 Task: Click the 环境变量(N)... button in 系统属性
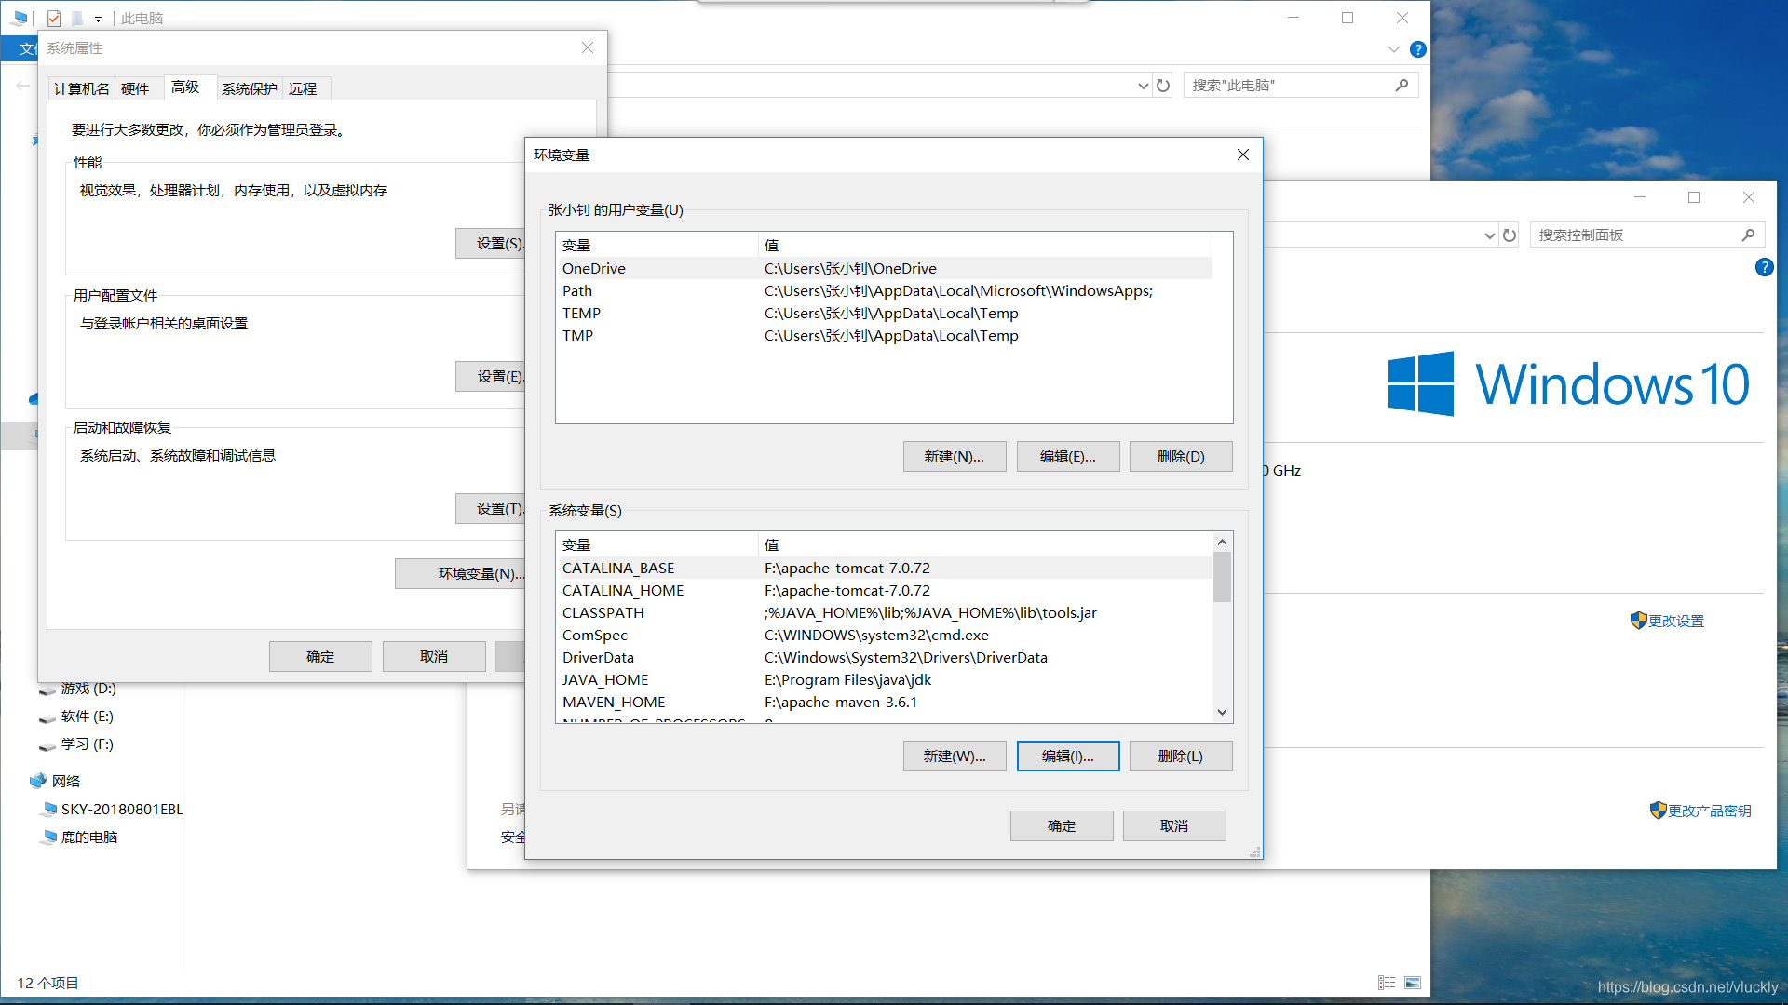(461, 573)
